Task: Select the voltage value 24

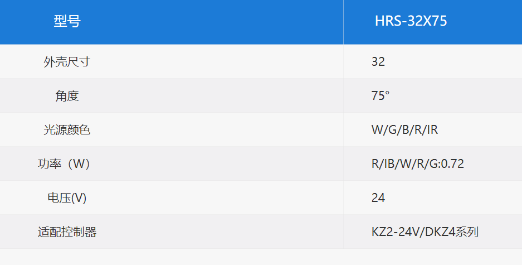Action: click(x=378, y=197)
